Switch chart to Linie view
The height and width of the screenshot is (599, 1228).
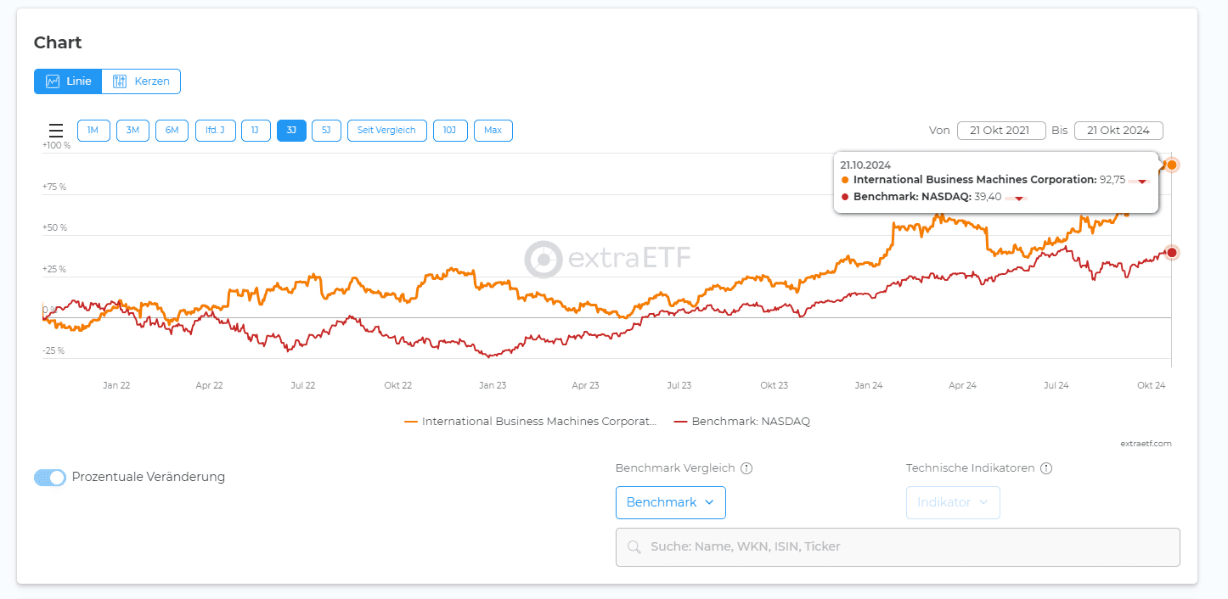coord(68,81)
